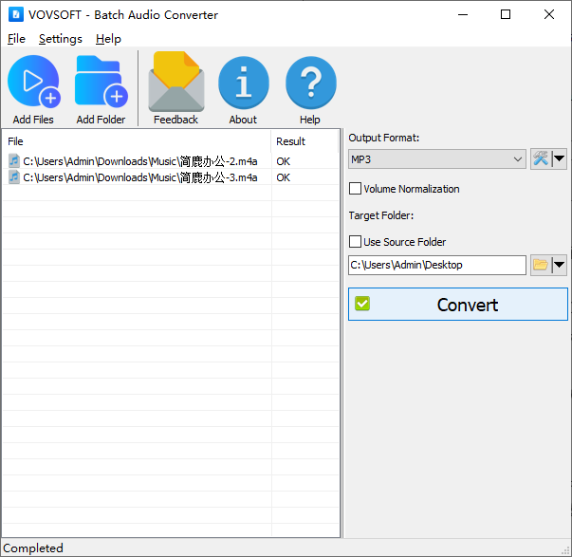Image resolution: width=572 pixels, height=557 pixels.
Task: Select the 简鹿办公-2.m4a file row
Action: [x=139, y=161]
